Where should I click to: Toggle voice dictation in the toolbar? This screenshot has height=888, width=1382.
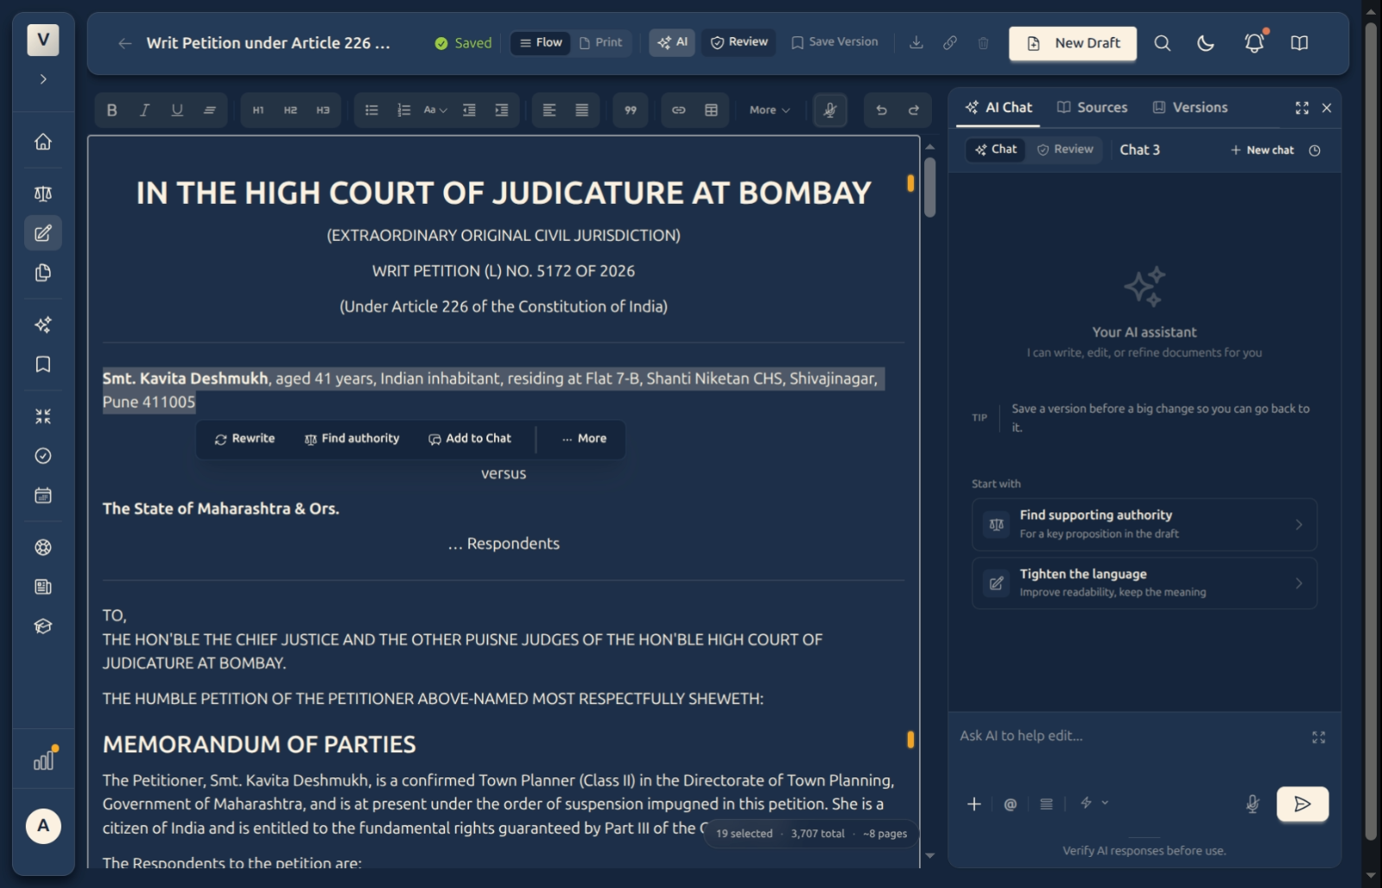click(x=830, y=110)
